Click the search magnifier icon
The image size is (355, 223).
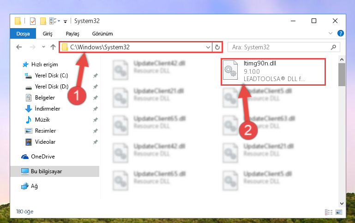tap(333, 47)
